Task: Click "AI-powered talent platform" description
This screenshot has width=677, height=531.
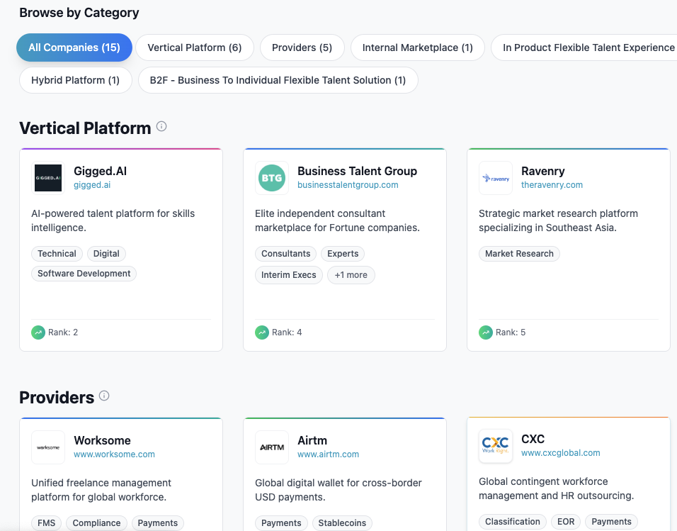Action: pos(113,220)
